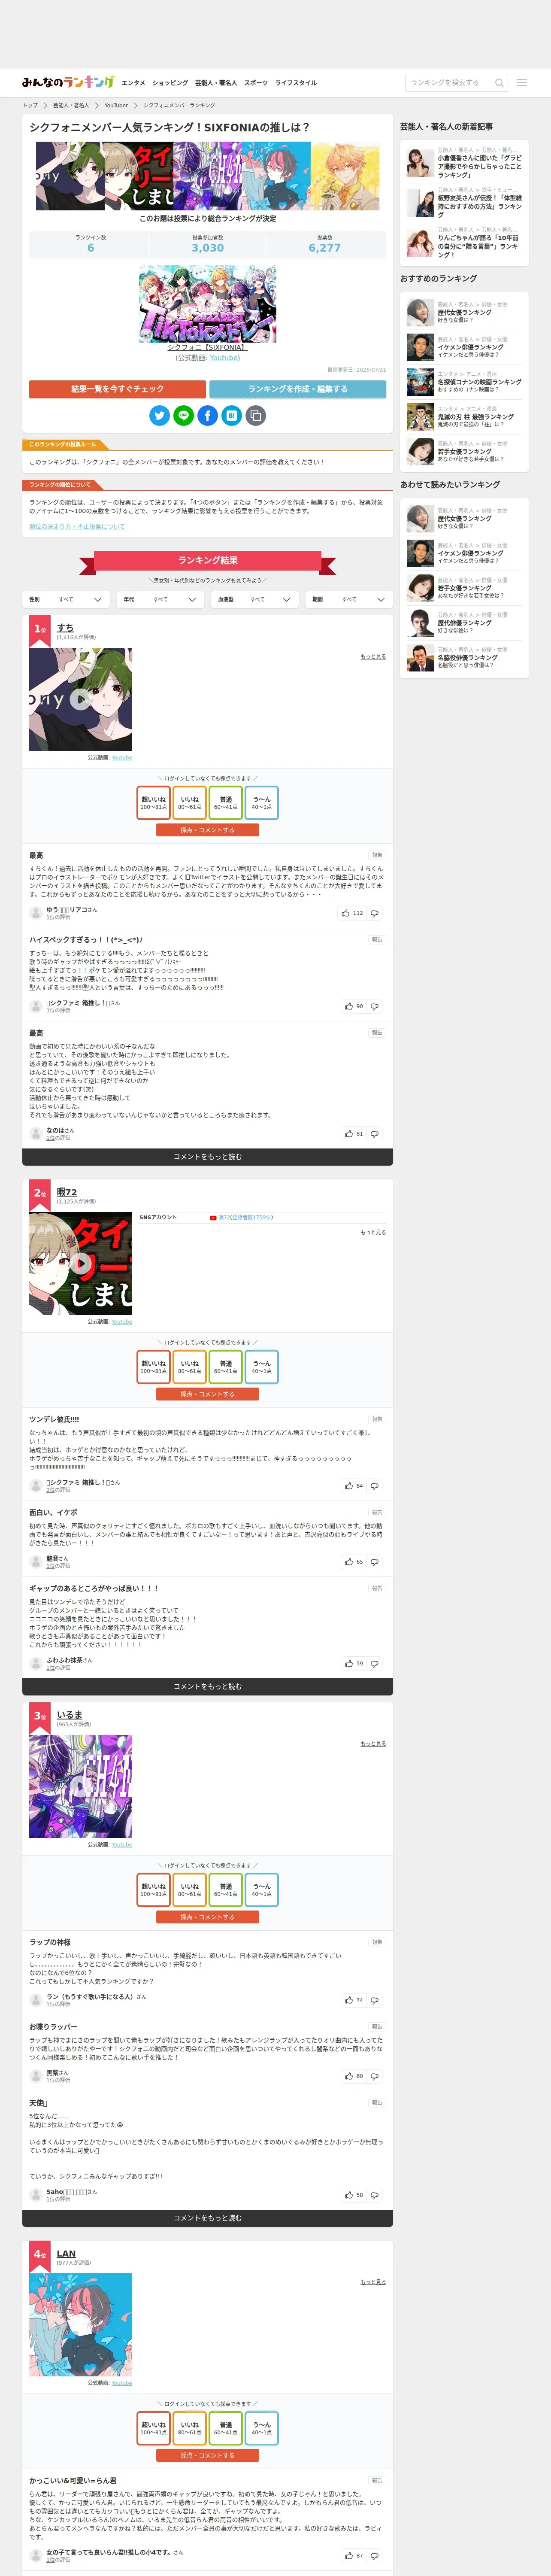
Task: Dislike the comment with 112 likes
Action: click(375, 913)
